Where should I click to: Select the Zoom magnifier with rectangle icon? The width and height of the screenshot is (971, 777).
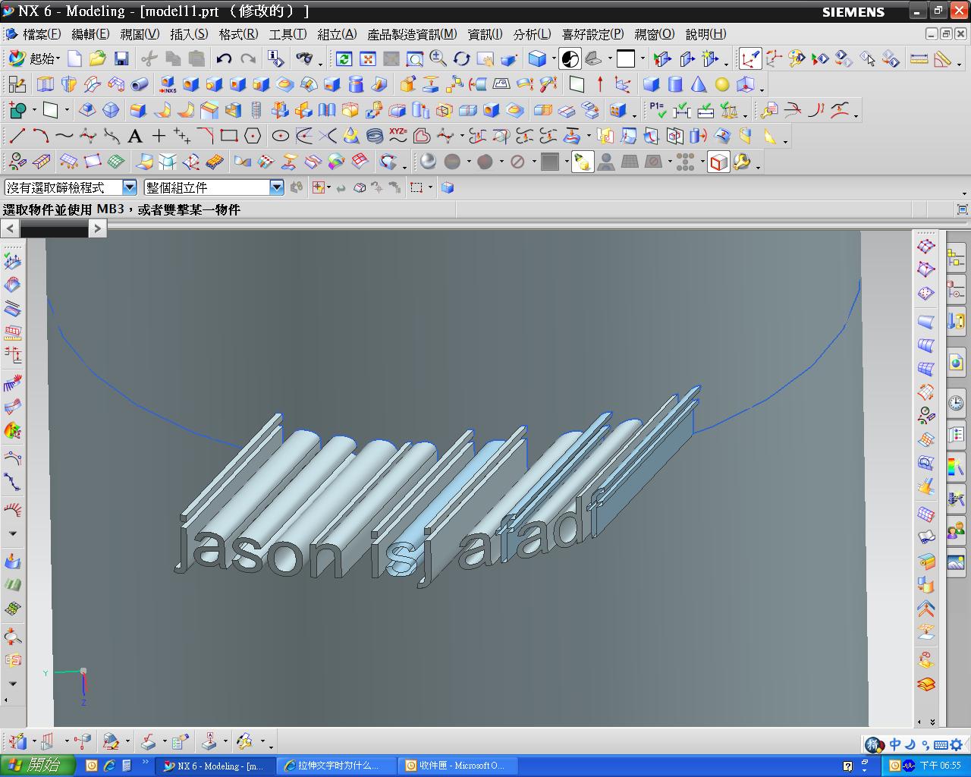414,59
